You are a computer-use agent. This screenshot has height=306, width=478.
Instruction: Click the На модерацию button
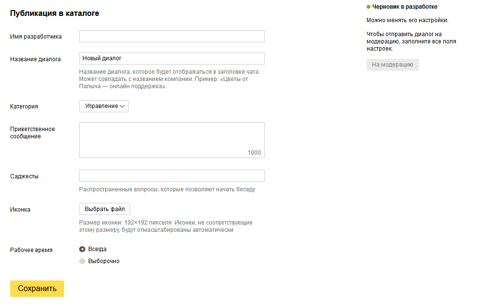click(393, 65)
